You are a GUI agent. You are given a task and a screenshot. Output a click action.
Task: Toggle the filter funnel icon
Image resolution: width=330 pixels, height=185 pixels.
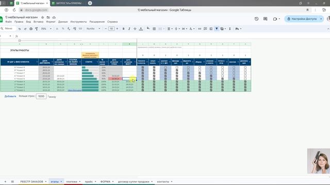pos(217,29)
